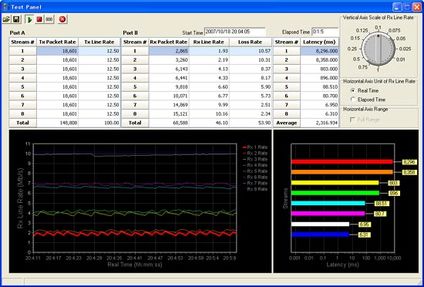Viewport: 424px width, 287px height.
Task: Click the open folder icon
Action: (x=6, y=19)
